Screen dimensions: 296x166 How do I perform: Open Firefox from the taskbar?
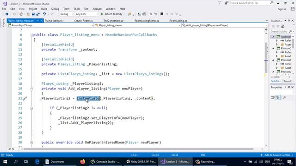tap(82, 162)
